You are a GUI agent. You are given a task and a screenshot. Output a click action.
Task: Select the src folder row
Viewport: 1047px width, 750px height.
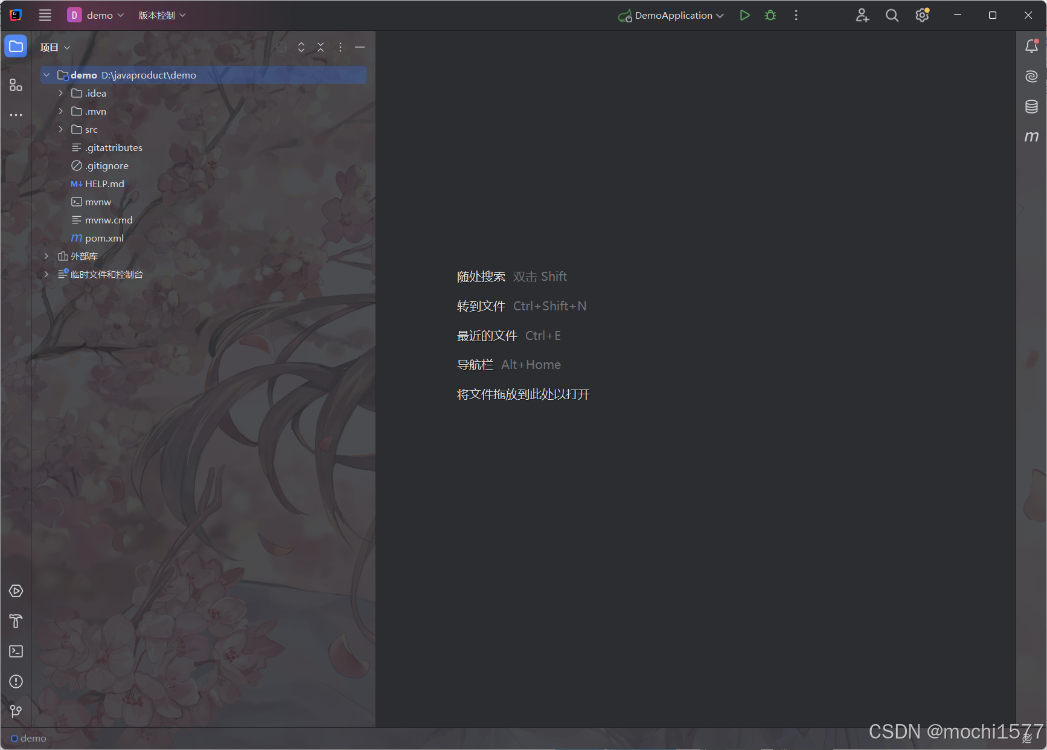click(x=203, y=129)
